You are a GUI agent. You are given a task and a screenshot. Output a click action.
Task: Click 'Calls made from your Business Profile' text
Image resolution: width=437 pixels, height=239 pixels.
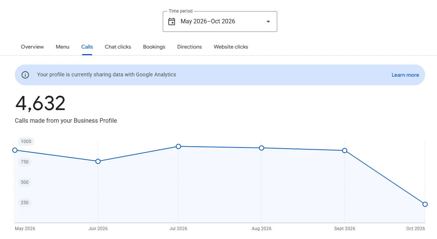tap(66, 121)
